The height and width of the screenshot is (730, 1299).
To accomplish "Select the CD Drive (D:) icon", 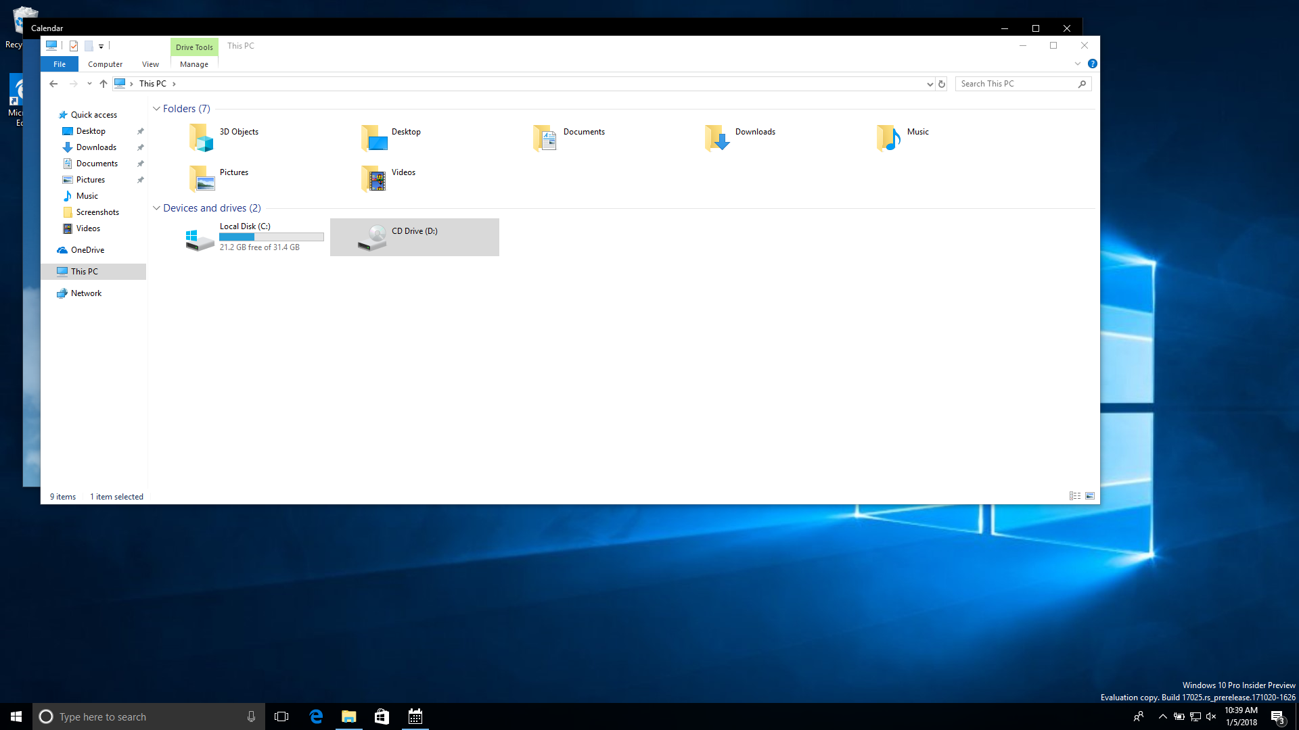I will [372, 237].
